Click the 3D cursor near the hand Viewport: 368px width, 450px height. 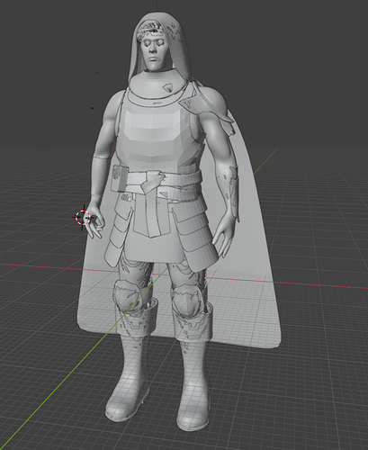click(83, 217)
